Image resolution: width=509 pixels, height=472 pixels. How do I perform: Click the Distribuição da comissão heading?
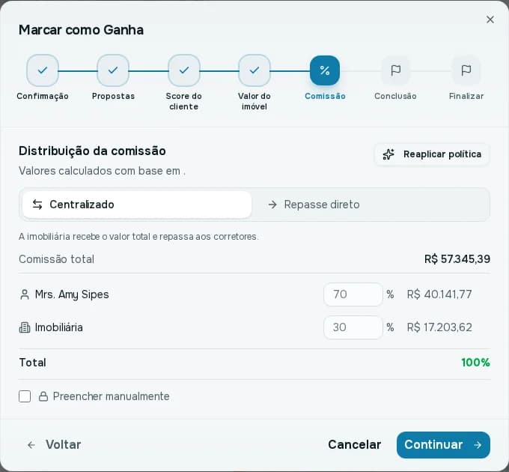click(x=92, y=151)
